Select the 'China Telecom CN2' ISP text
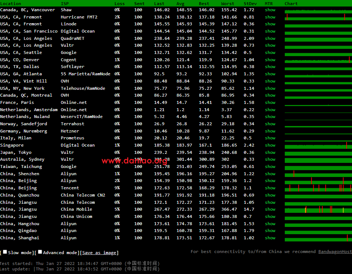The image size is (352, 274). [x=83, y=195]
